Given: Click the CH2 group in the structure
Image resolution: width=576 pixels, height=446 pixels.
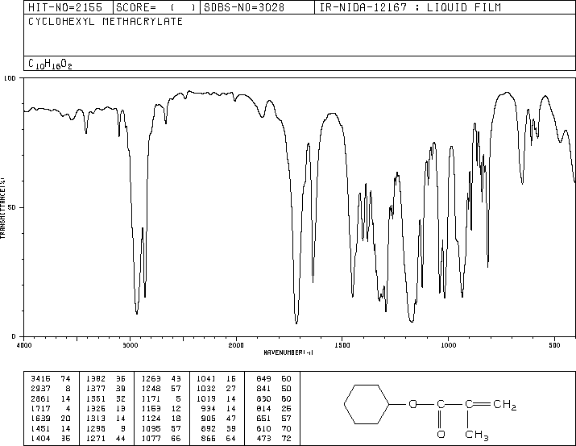Looking at the screenshot, I should [x=505, y=405].
